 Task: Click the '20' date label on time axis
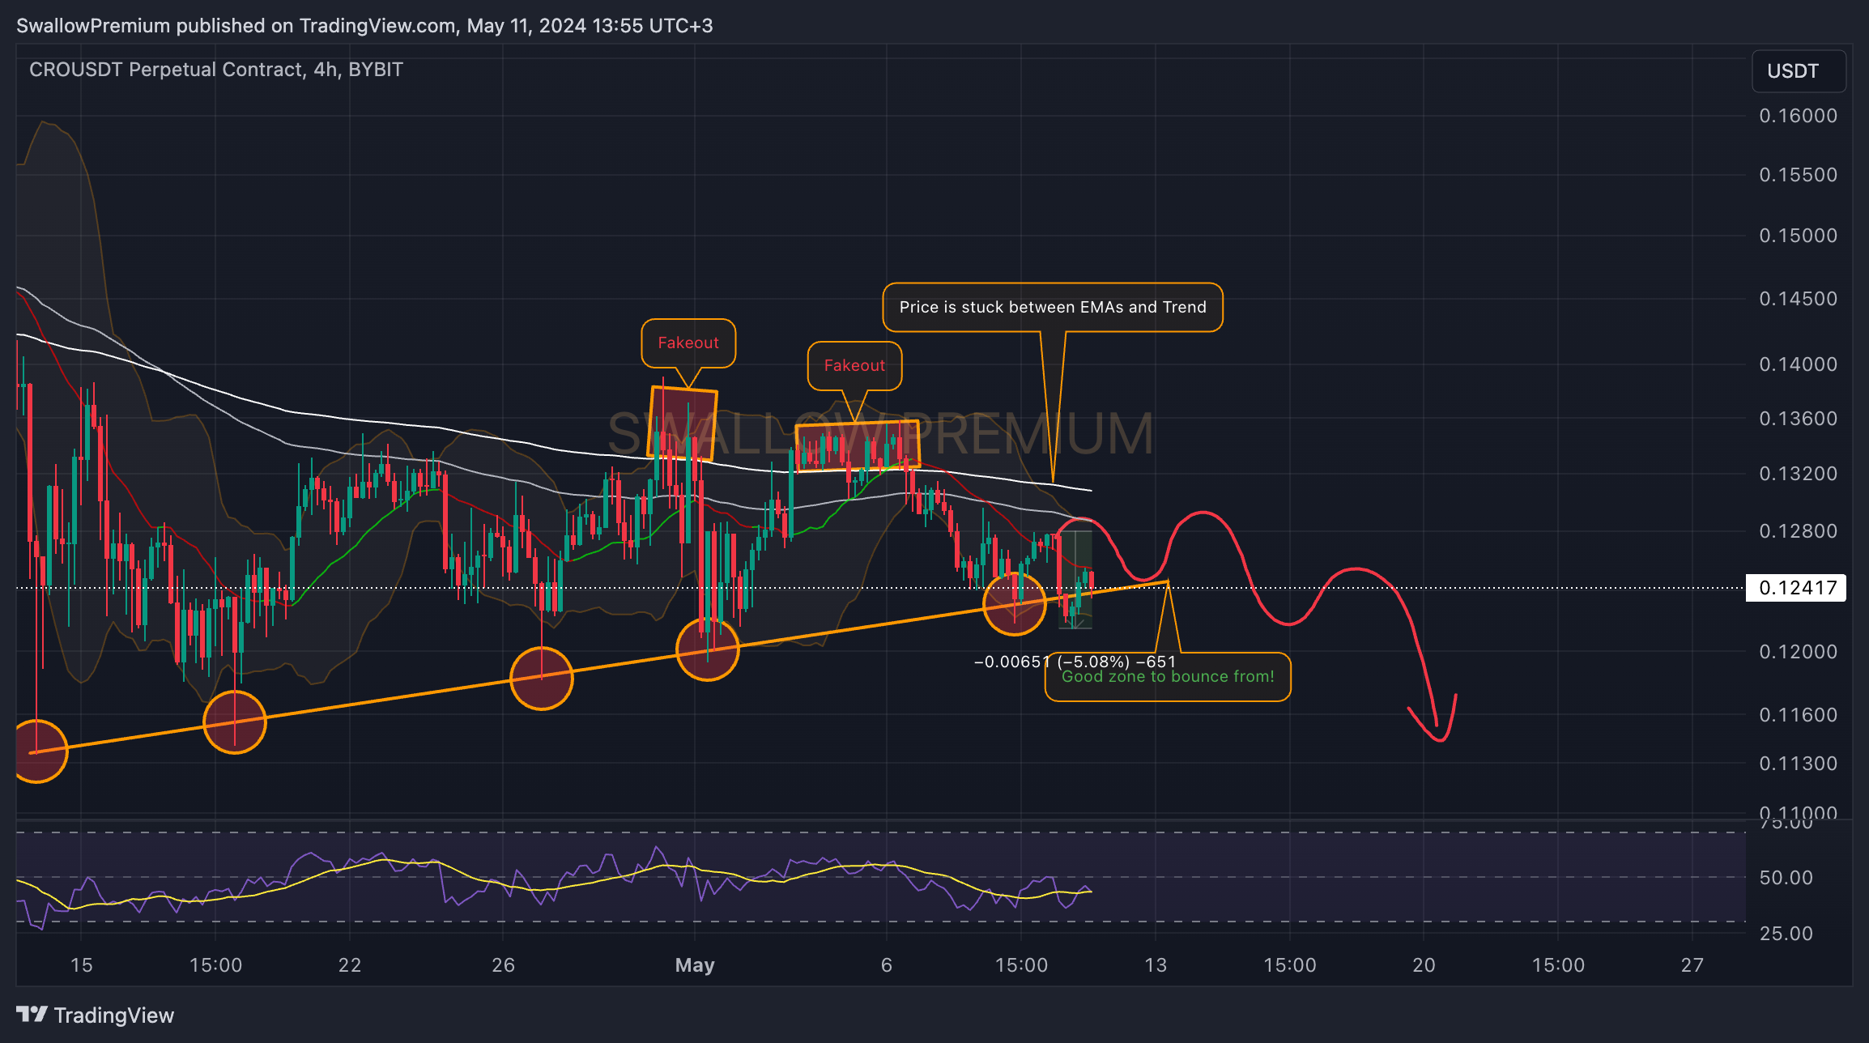(x=1424, y=965)
